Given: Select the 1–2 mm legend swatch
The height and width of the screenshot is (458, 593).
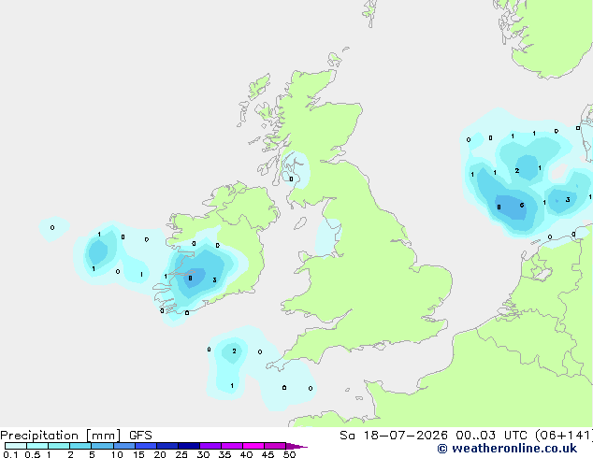Looking at the screenshot, I should [59, 446].
